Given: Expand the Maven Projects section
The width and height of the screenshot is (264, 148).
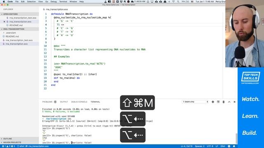Looking at the screenshot, I should 19,143.
